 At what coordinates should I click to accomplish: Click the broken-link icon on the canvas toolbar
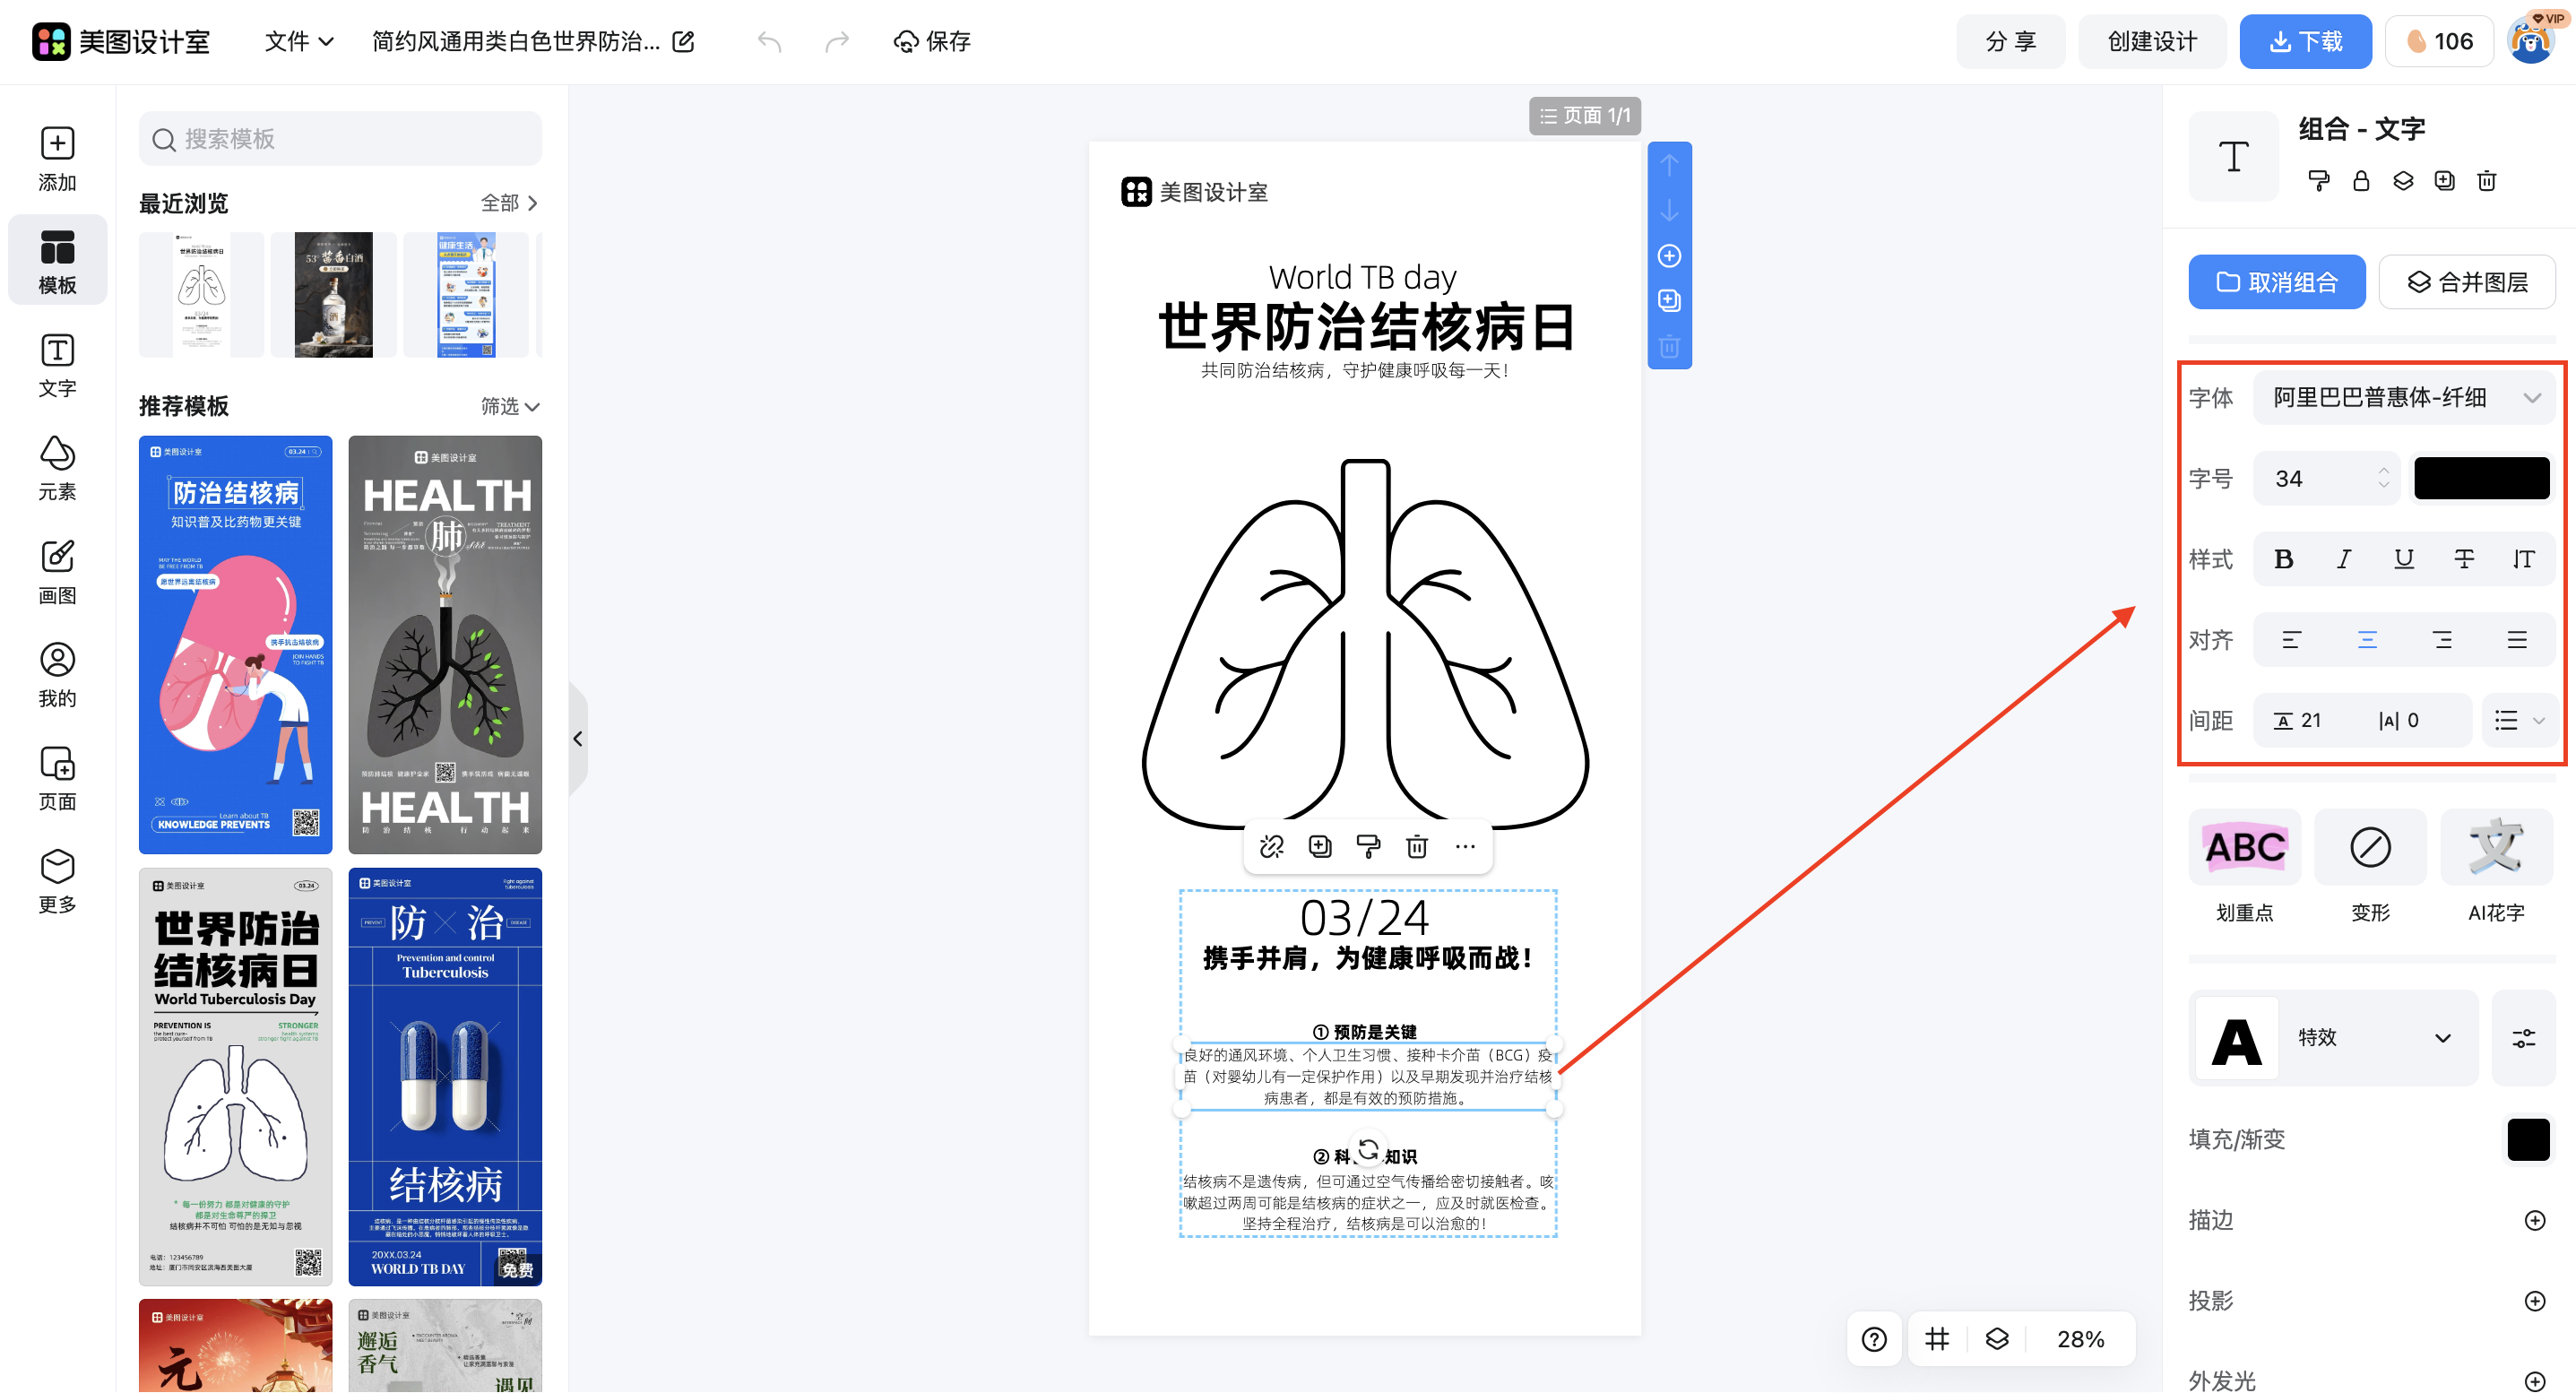1272,846
